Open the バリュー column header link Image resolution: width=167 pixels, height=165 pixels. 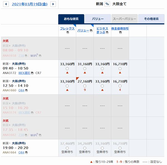coord(83,31)
